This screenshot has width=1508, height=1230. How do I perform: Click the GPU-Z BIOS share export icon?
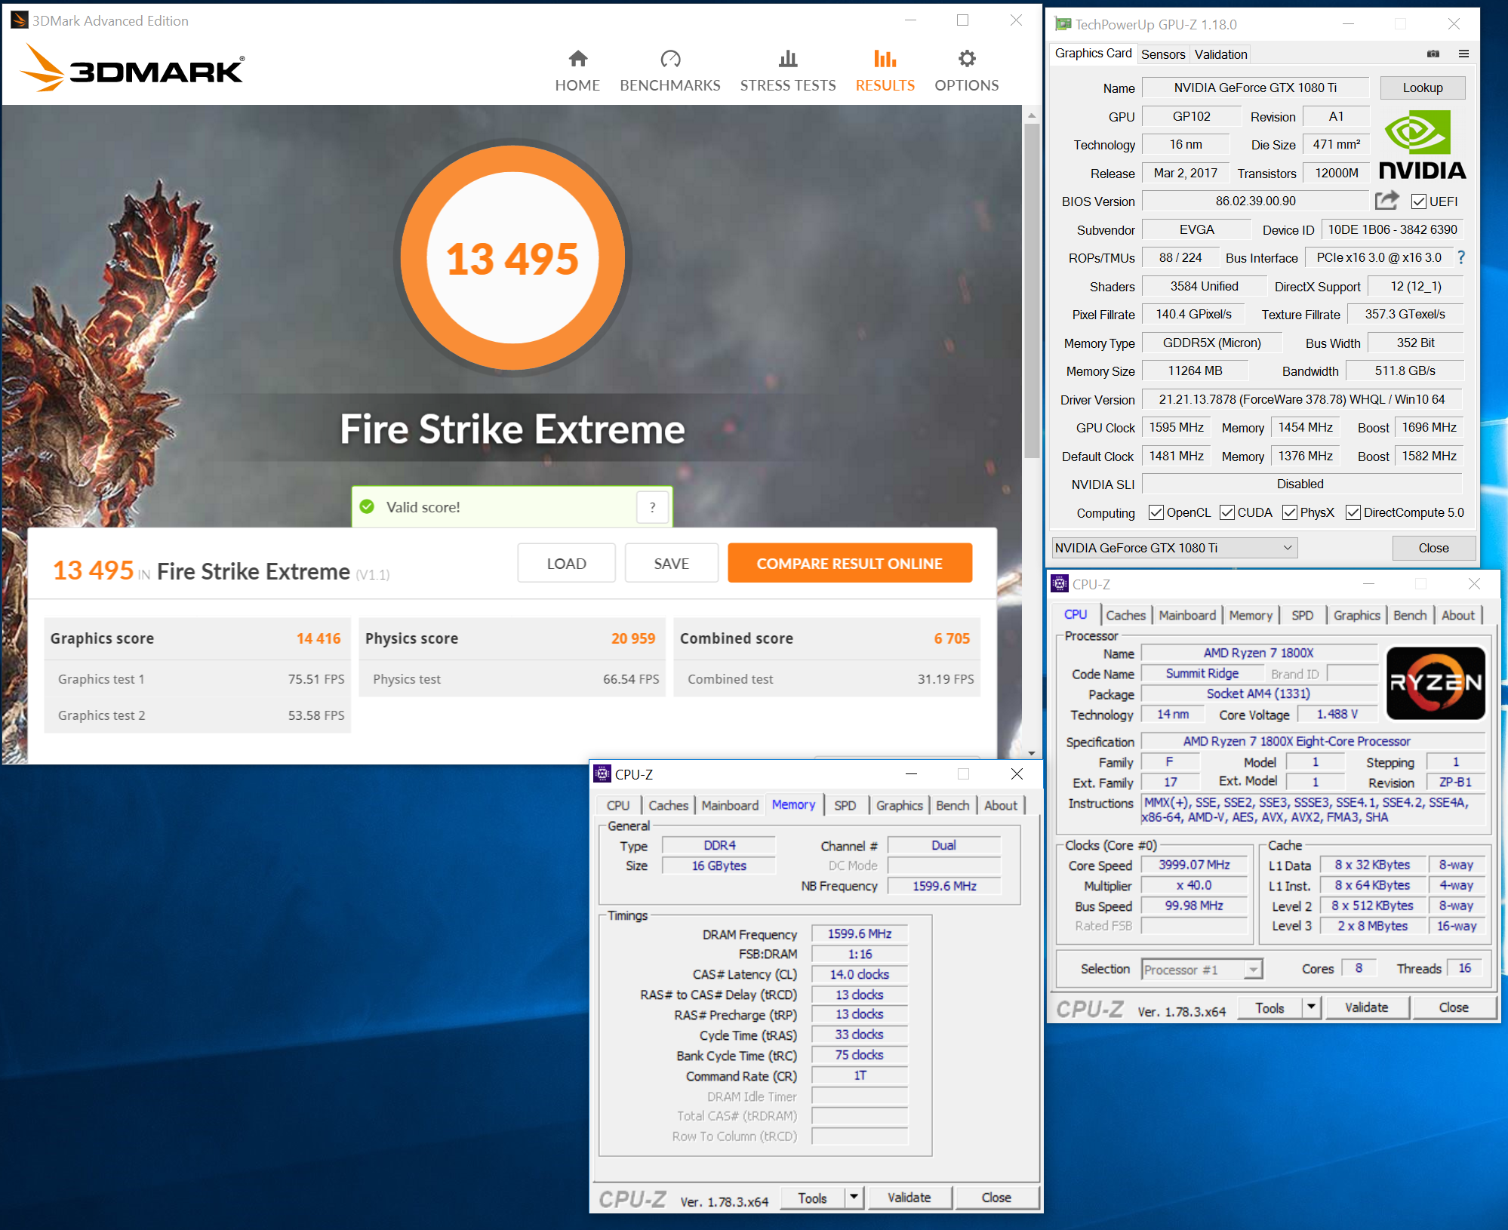(x=1386, y=201)
